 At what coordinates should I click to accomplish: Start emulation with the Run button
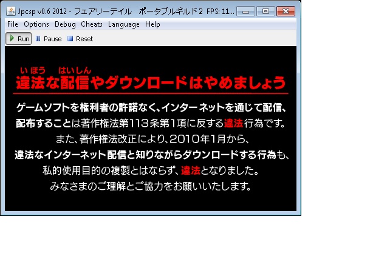(19, 39)
